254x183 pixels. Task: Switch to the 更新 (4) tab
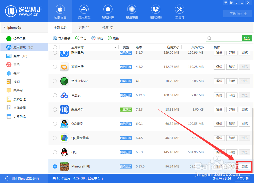(84, 27)
